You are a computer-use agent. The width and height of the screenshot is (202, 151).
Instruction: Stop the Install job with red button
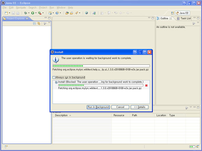146,85
